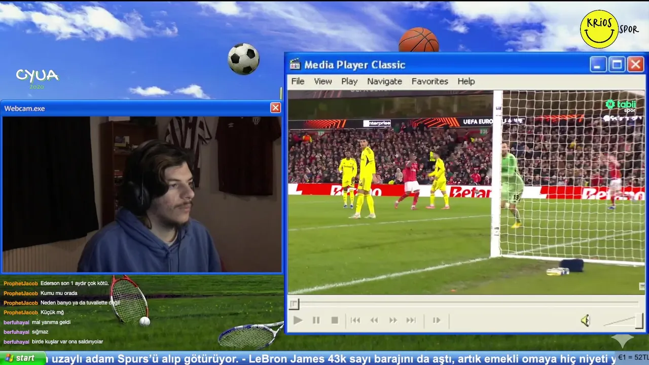Maximize the Media Player Classic window
This screenshot has height=365, width=649.
[617, 64]
